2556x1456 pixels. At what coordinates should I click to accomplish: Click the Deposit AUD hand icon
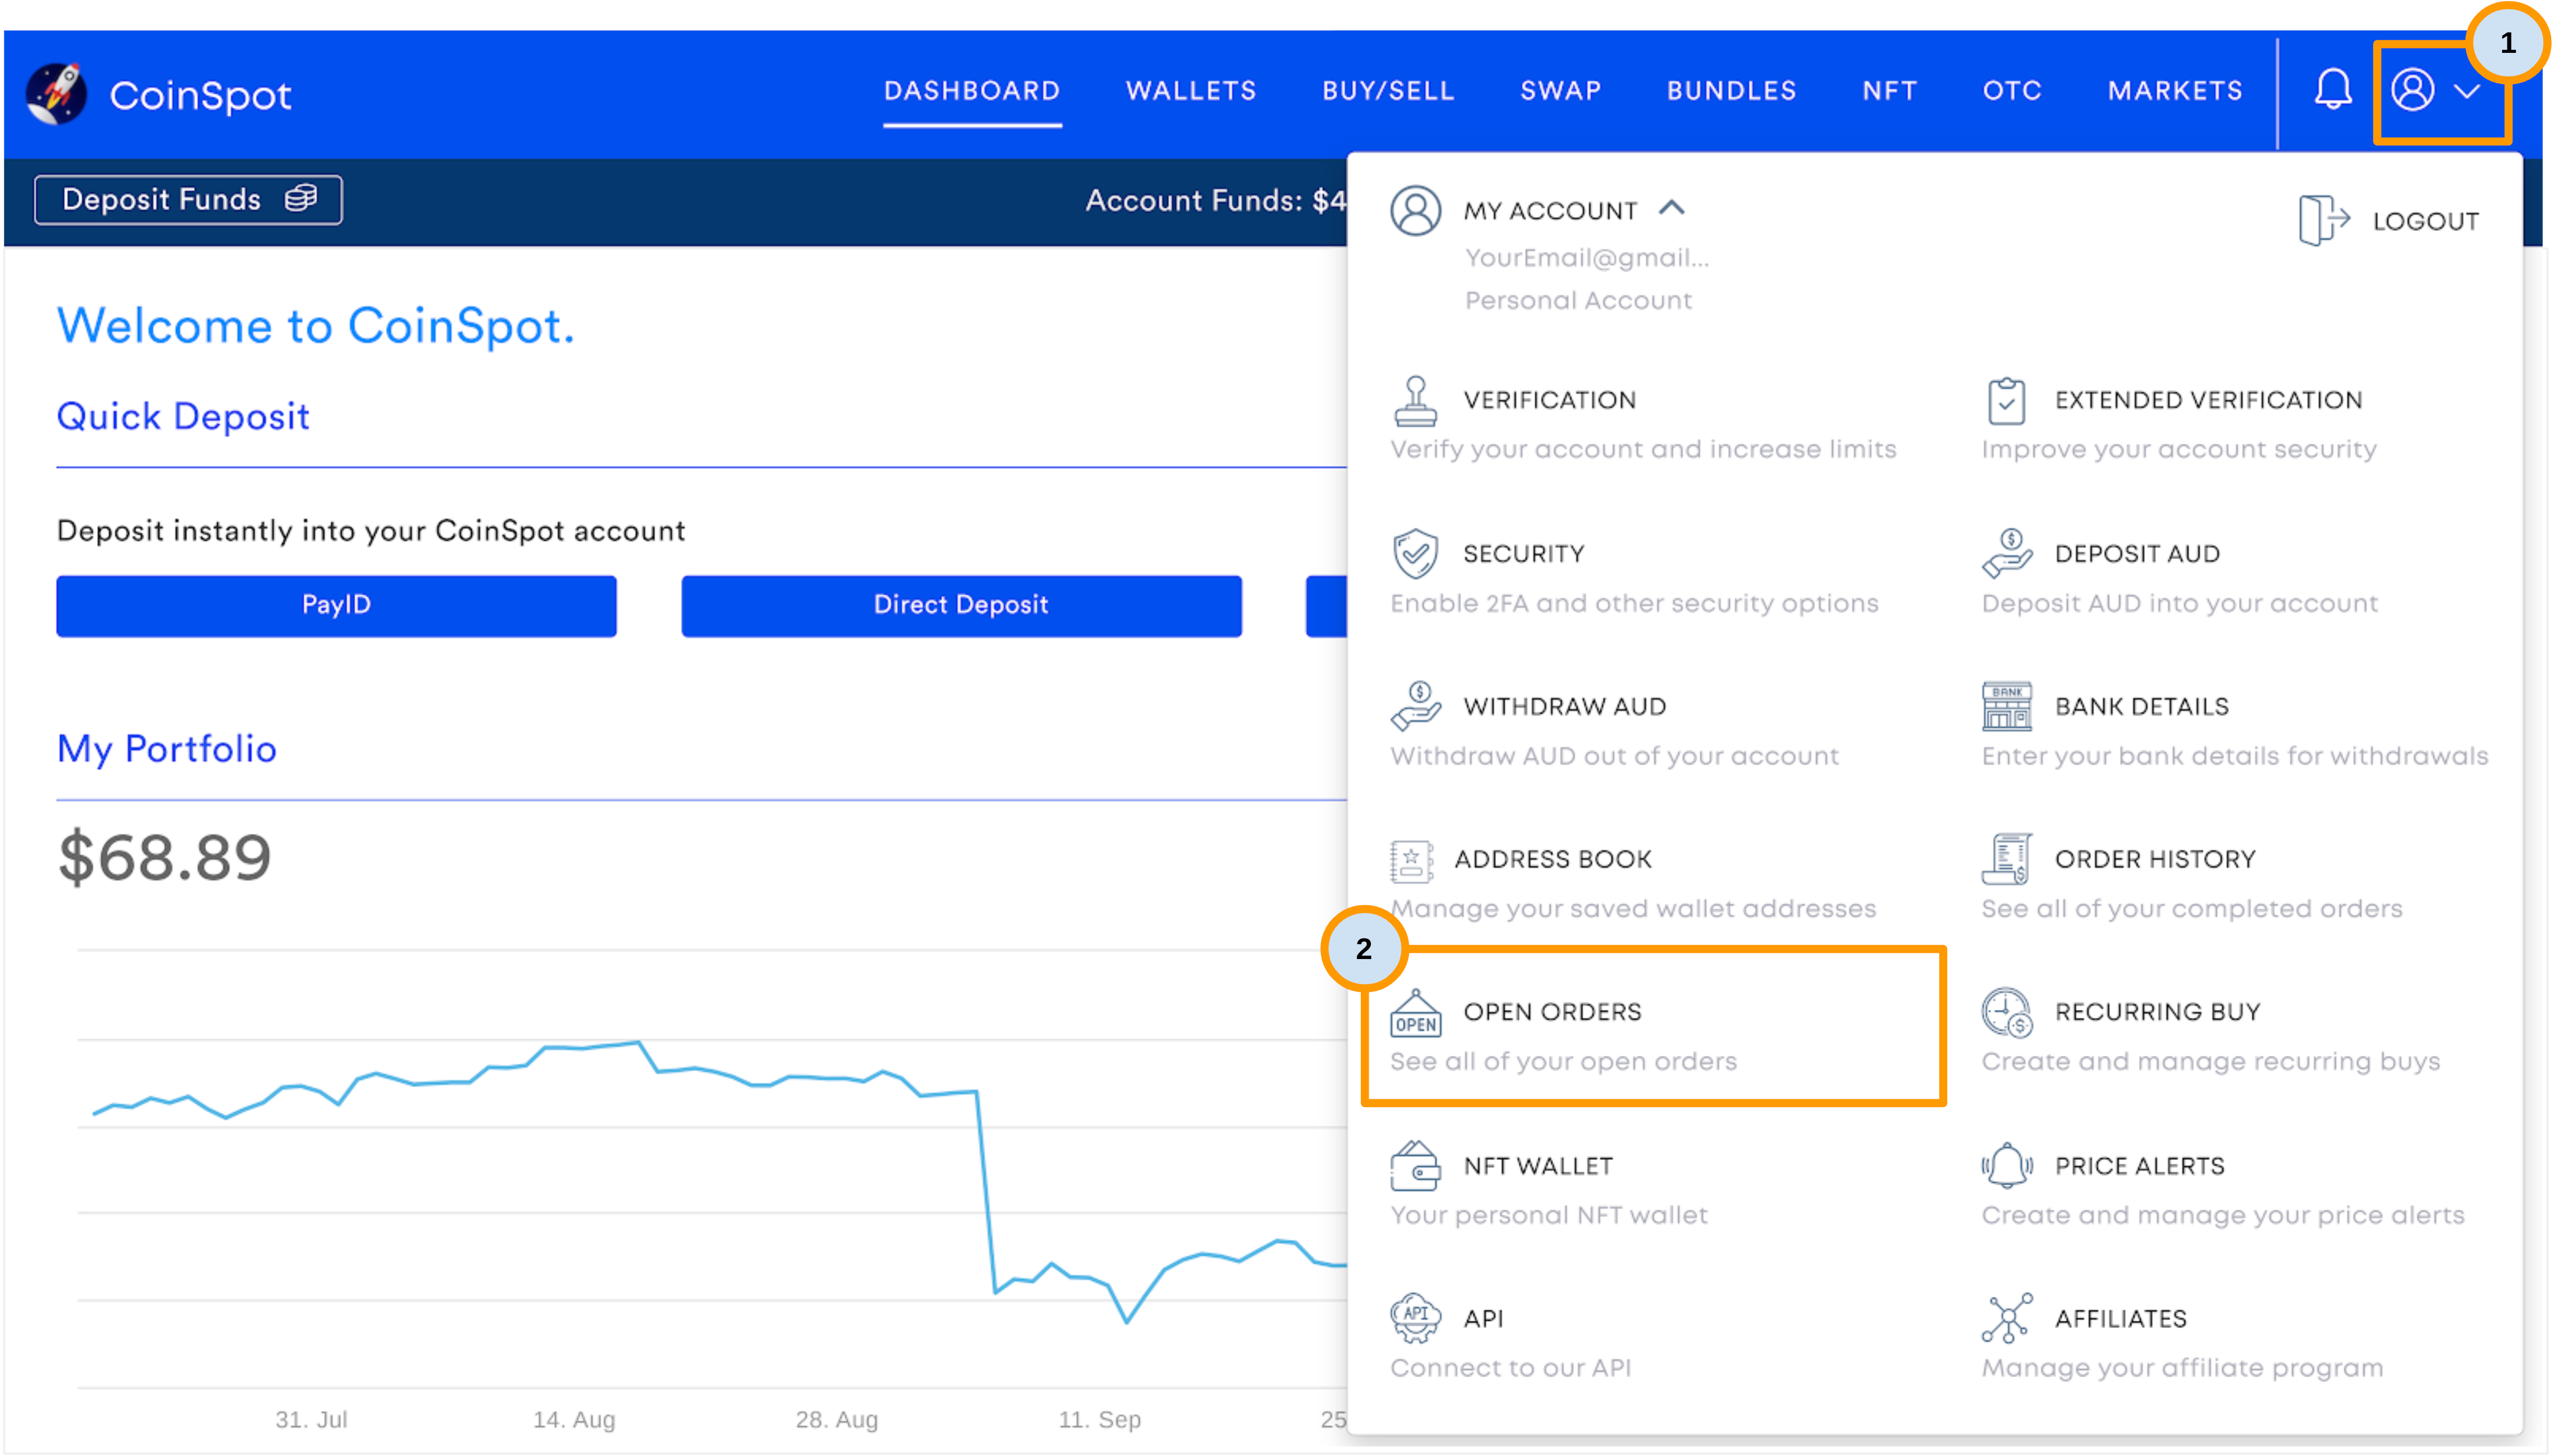(2006, 554)
